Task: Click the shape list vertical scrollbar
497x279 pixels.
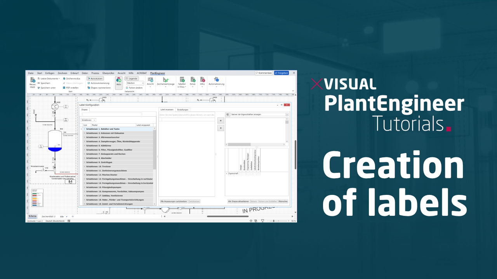Action: click(155, 166)
